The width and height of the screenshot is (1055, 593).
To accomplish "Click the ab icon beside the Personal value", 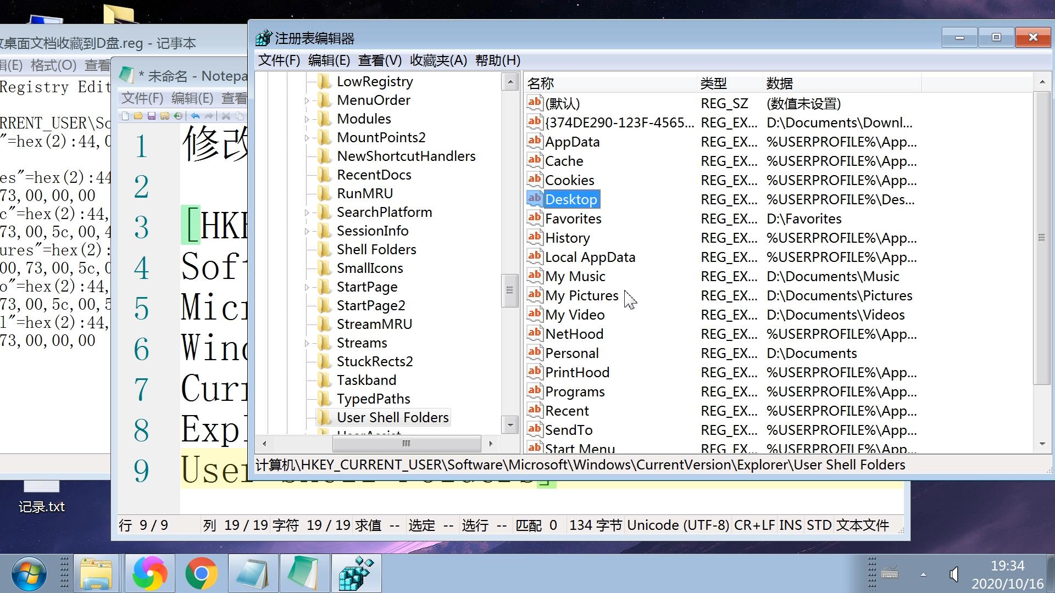I will [534, 353].
